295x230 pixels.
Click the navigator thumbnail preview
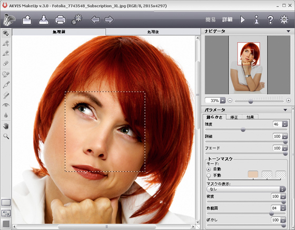tap(248, 65)
